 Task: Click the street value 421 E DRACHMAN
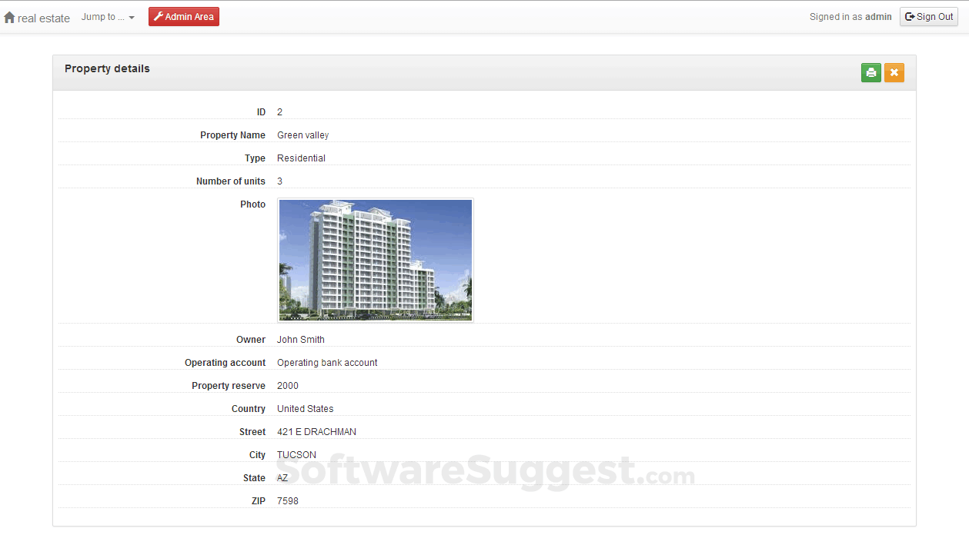(316, 432)
